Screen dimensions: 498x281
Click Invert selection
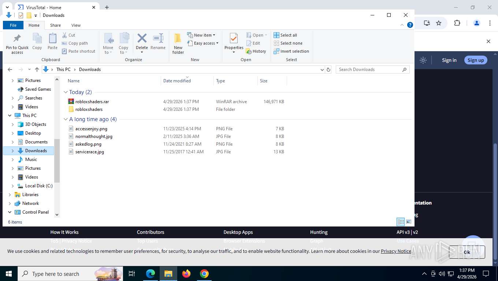pyautogui.click(x=291, y=51)
